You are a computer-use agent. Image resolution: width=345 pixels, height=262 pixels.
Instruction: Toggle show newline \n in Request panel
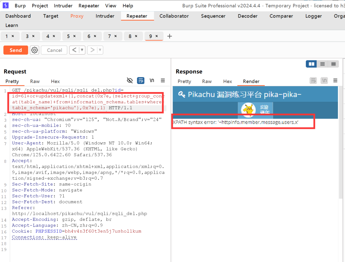152,80
